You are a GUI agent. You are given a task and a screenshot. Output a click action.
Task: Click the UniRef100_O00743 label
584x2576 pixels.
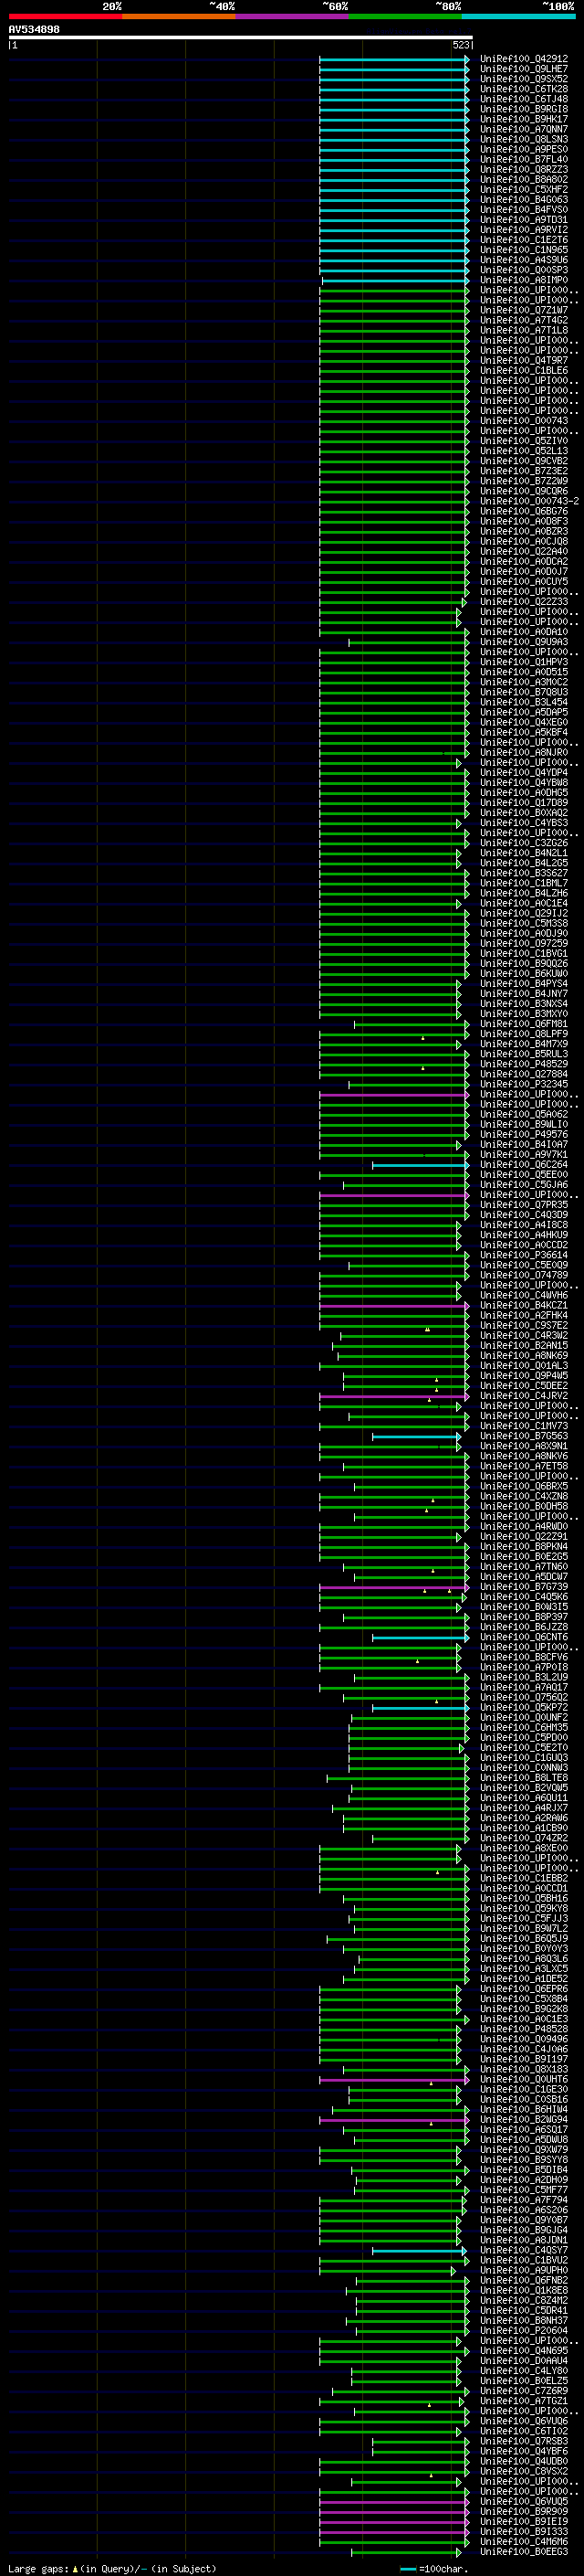tap(523, 420)
